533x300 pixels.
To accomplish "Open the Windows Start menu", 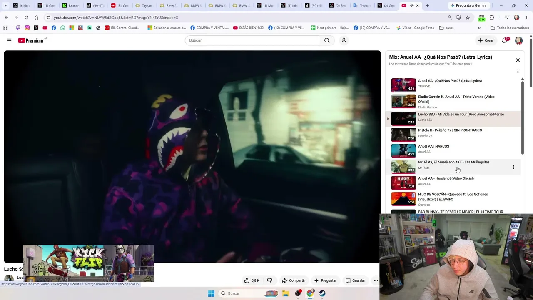I will click(x=211, y=293).
